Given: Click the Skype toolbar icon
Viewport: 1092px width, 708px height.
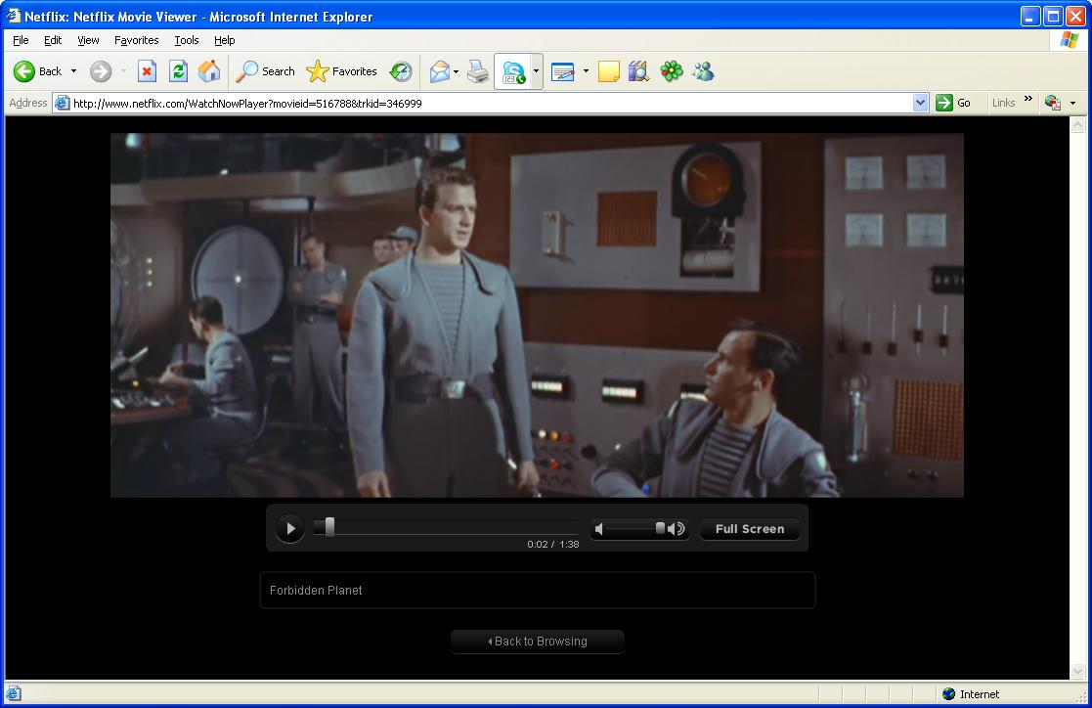Looking at the screenshot, I should click(x=512, y=71).
